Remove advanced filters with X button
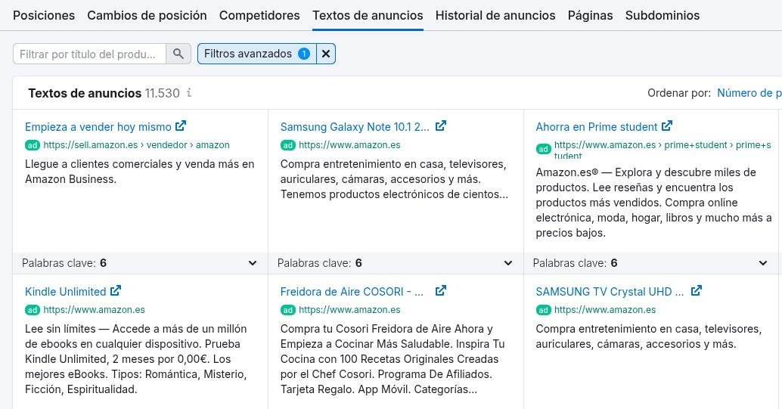 pos(326,54)
